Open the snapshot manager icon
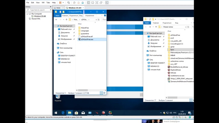219x123 pixels. coord(83,2)
